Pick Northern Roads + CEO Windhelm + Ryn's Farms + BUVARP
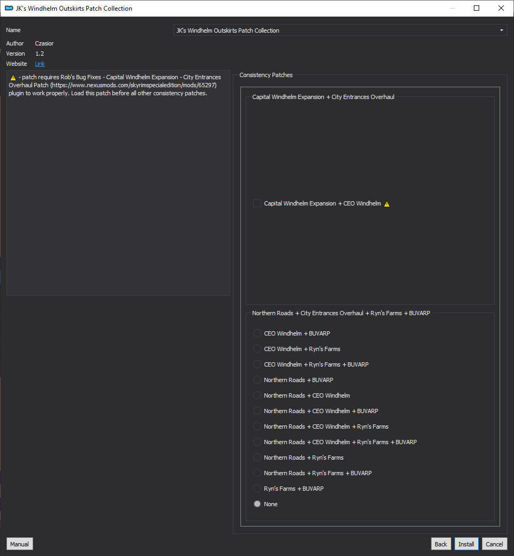 [x=258, y=442]
